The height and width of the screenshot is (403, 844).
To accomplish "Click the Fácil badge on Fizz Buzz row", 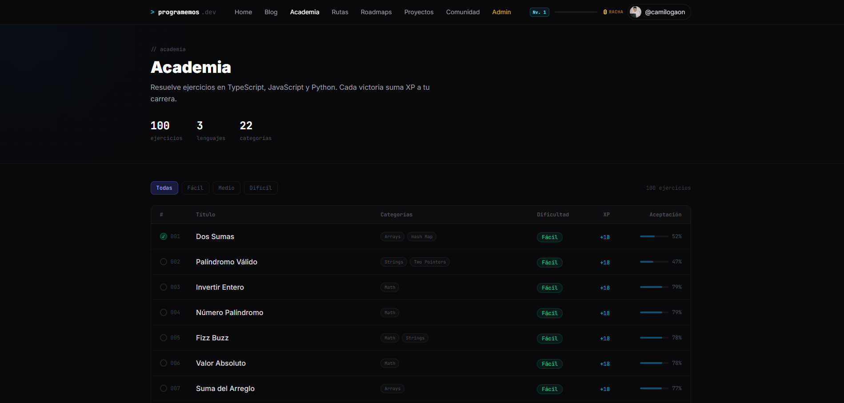I will point(550,339).
